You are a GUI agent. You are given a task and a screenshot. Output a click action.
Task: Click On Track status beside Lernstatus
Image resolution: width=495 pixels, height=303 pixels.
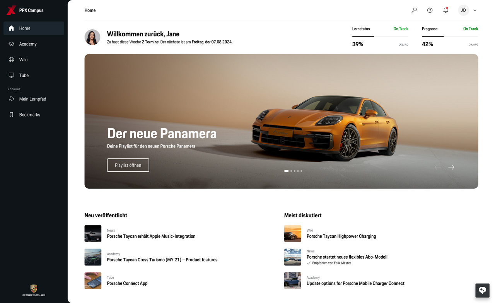[x=401, y=29]
